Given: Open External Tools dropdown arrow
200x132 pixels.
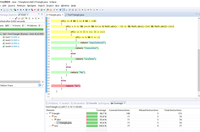Looking at the screenshot, I should point(35,10).
